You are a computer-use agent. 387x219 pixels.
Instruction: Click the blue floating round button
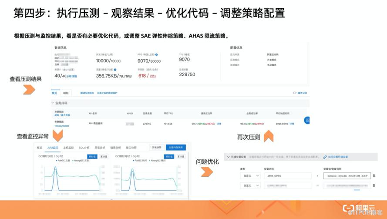(307, 120)
